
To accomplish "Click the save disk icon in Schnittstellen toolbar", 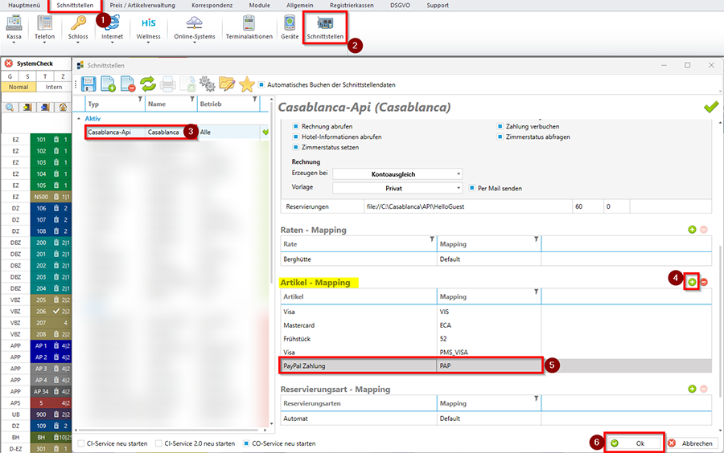I will point(88,84).
